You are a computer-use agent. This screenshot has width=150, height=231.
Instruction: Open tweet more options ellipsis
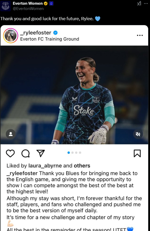[146, 3]
